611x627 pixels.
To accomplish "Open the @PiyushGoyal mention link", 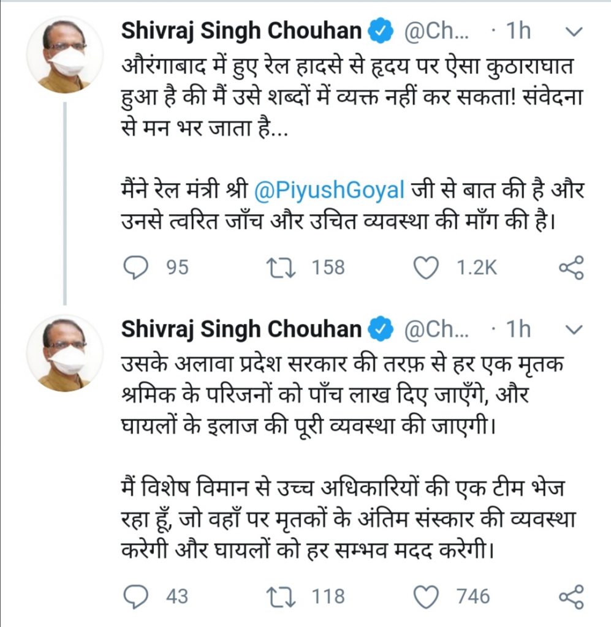I will click(x=329, y=190).
